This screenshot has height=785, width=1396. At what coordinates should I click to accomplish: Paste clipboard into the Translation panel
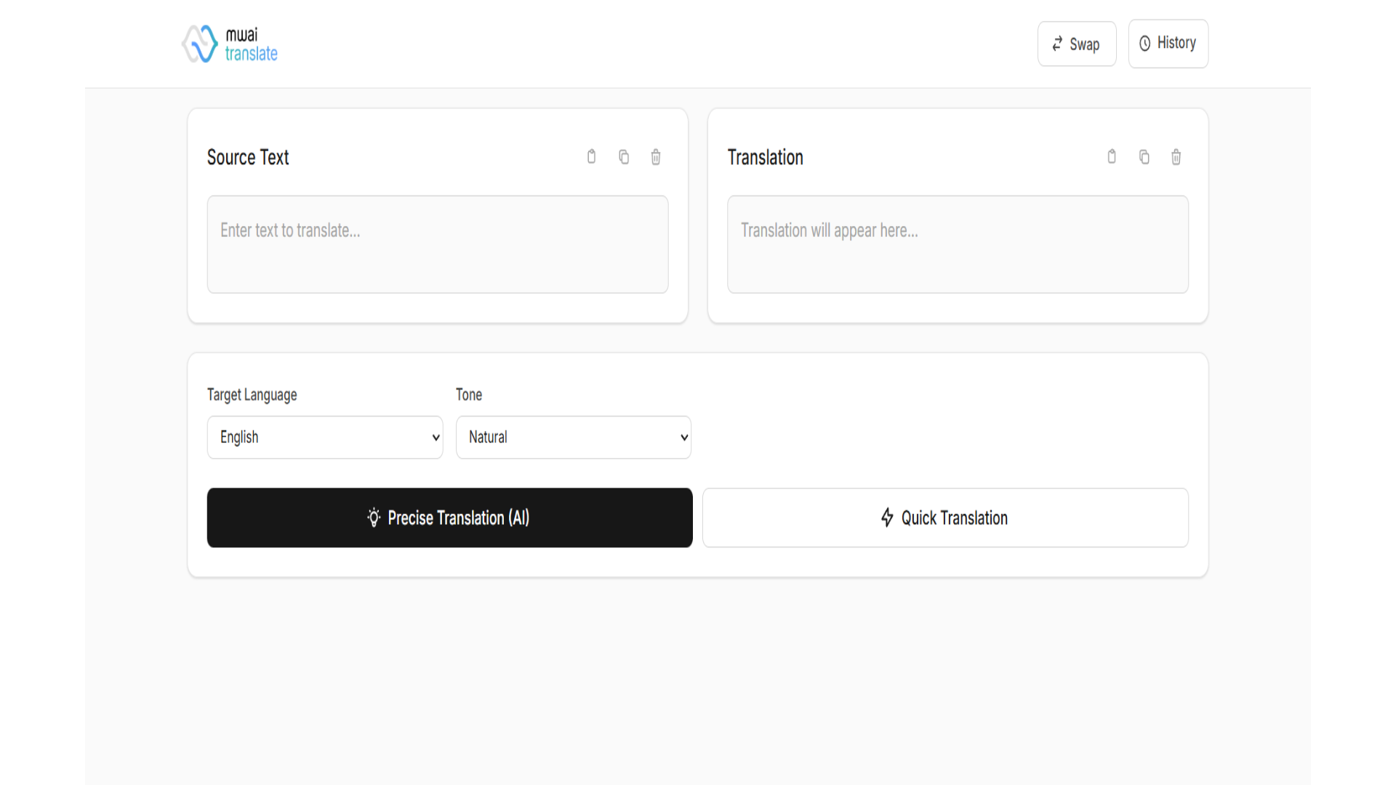(1112, 157)
